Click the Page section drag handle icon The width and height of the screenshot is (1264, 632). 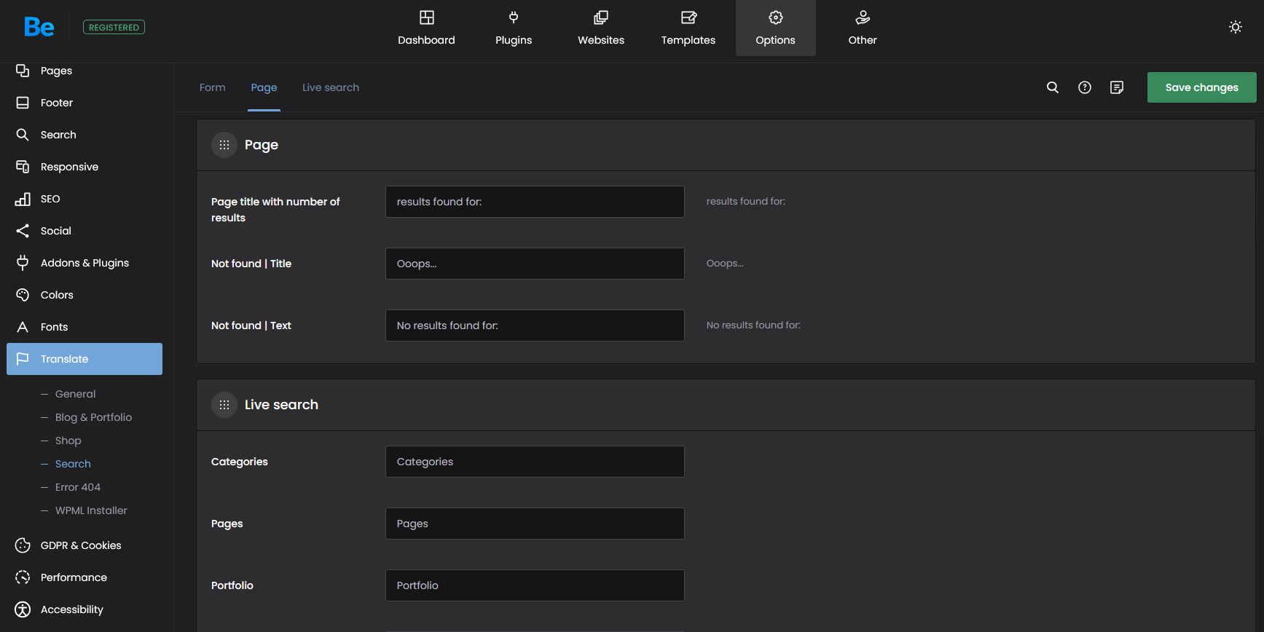coord(224,145)
